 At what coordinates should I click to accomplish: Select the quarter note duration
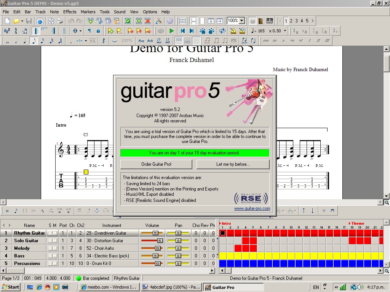click(x=25, y=41)
